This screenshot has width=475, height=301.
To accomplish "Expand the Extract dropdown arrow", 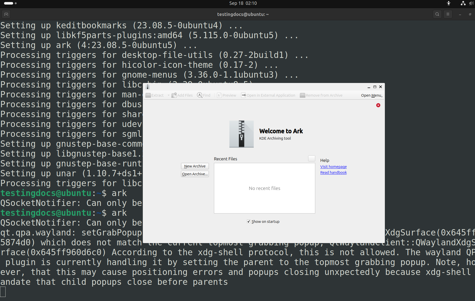I will click(x=168, y=95).
